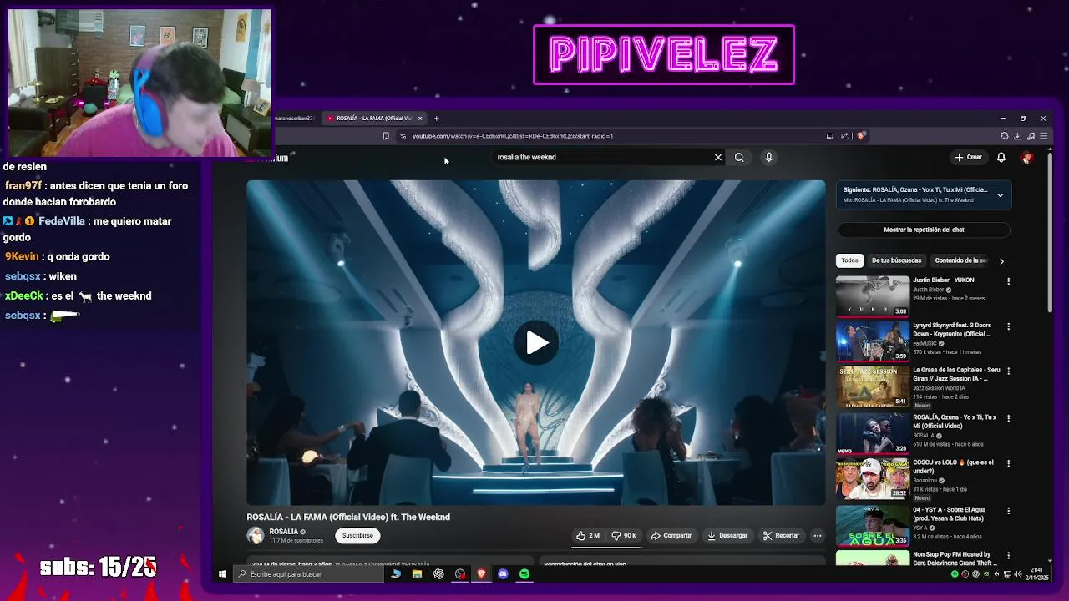
Task: Open Non Stop Pop FM video title
Action: [954, 558]
